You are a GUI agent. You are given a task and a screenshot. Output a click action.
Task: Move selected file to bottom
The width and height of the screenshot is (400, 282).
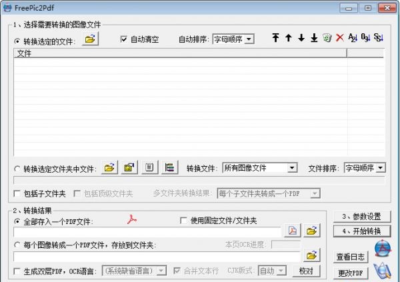tap(314, 38)
